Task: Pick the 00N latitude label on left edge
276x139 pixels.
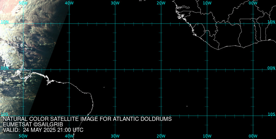Action: [x=5, y=68]
